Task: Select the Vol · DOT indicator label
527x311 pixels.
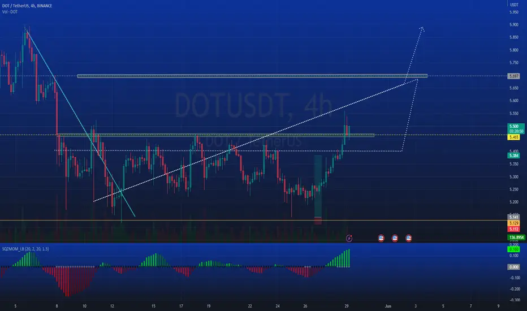Action: (10, 12)
